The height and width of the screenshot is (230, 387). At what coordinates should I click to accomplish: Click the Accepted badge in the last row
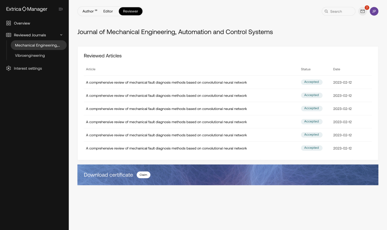[311, 148]
